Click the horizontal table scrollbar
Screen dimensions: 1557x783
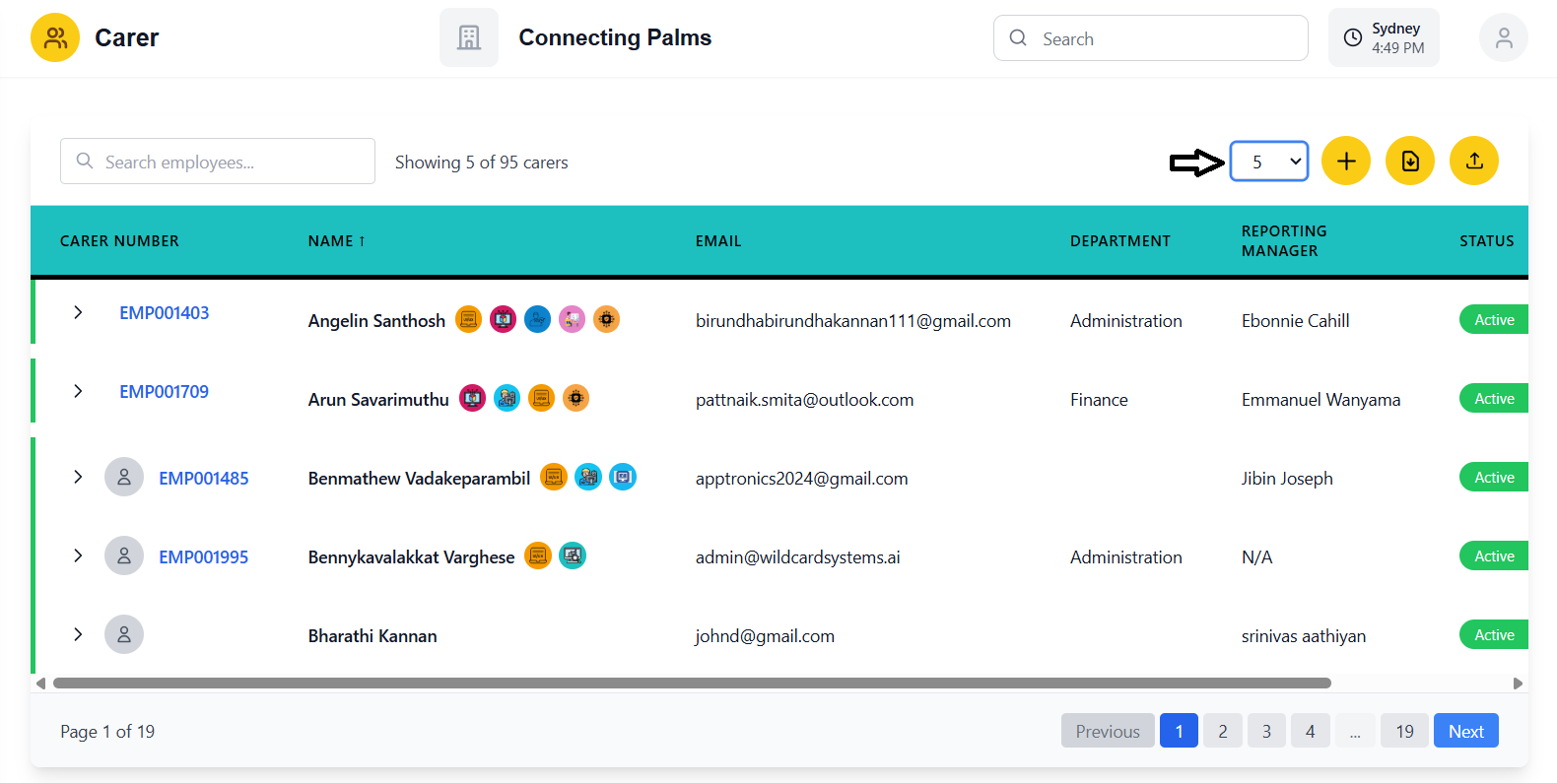point(690,684)
